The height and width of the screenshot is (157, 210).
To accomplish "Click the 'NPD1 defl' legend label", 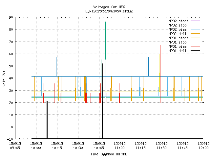I will (x=178, y=51).
